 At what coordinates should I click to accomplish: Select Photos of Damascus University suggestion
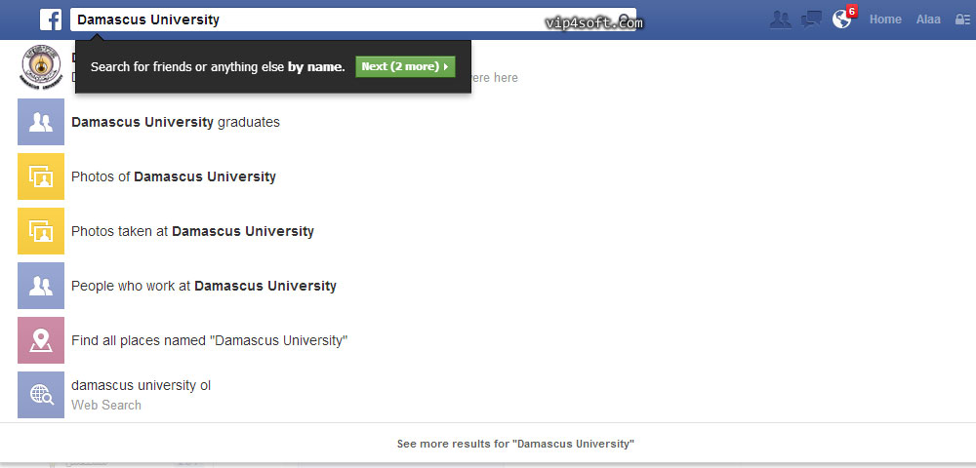pyautogui.click(x=174, y=177)
